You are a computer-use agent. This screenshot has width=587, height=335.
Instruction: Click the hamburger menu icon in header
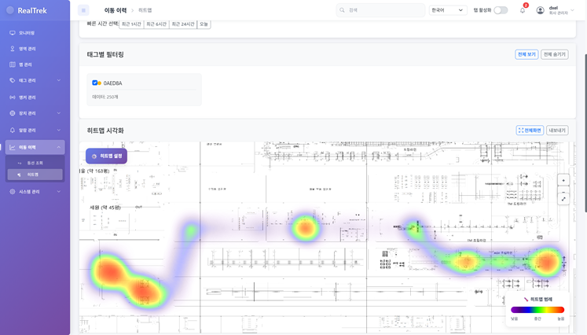click(x=83, y=10)
